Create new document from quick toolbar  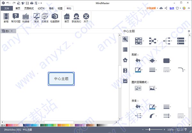coord(19,3)
